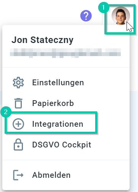Image resolution: width=138 pixels, height=192 pixels.
Task: Click the teal number 2 step badge
Action: click(6, 112)
